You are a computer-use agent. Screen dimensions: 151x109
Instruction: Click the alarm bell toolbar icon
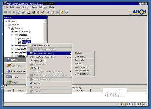(x=48, y=12)
